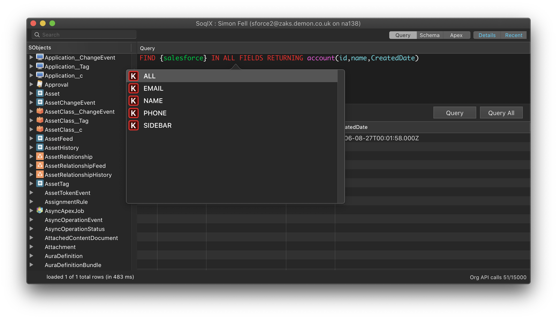This screenshot has height=319, width=557.
Task: Choose ALL from the autocomplete list
Action: click(232, 76)
